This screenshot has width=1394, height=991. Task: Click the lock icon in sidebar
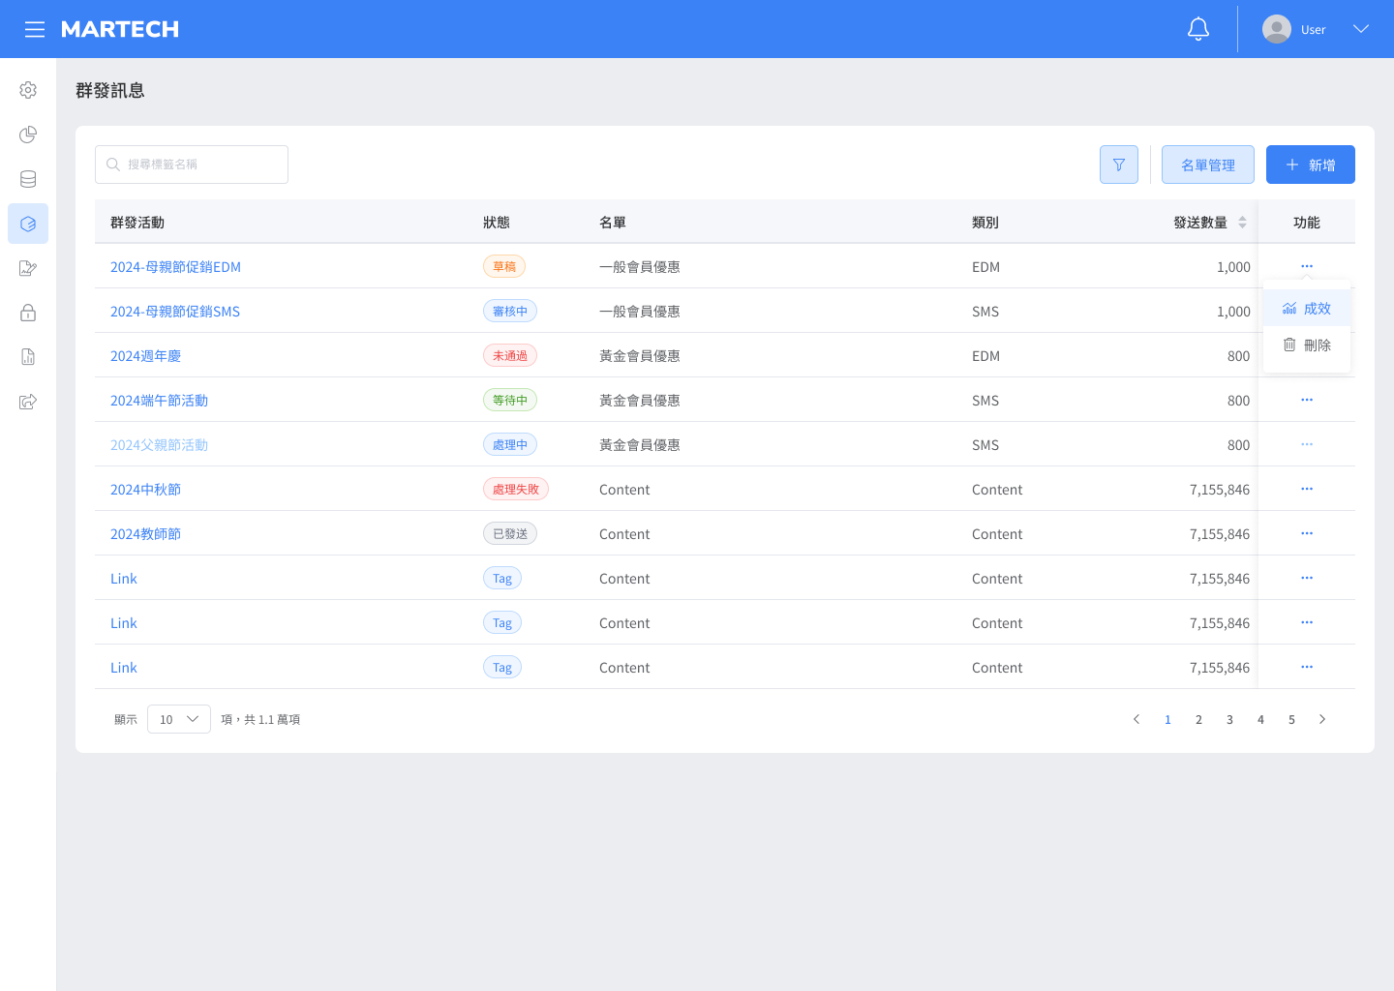28,313
